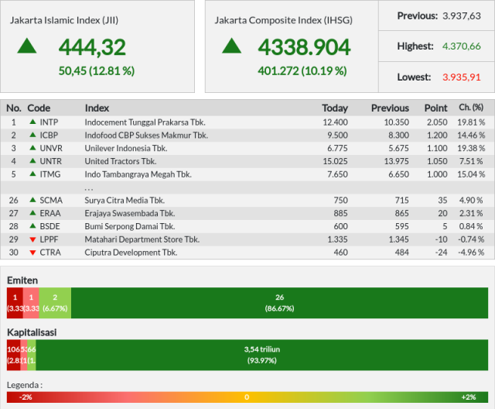This screenshot has width=495, height=409.
Task: Click the red down arrow next to CTRA
Action: [x=32, y=253]
